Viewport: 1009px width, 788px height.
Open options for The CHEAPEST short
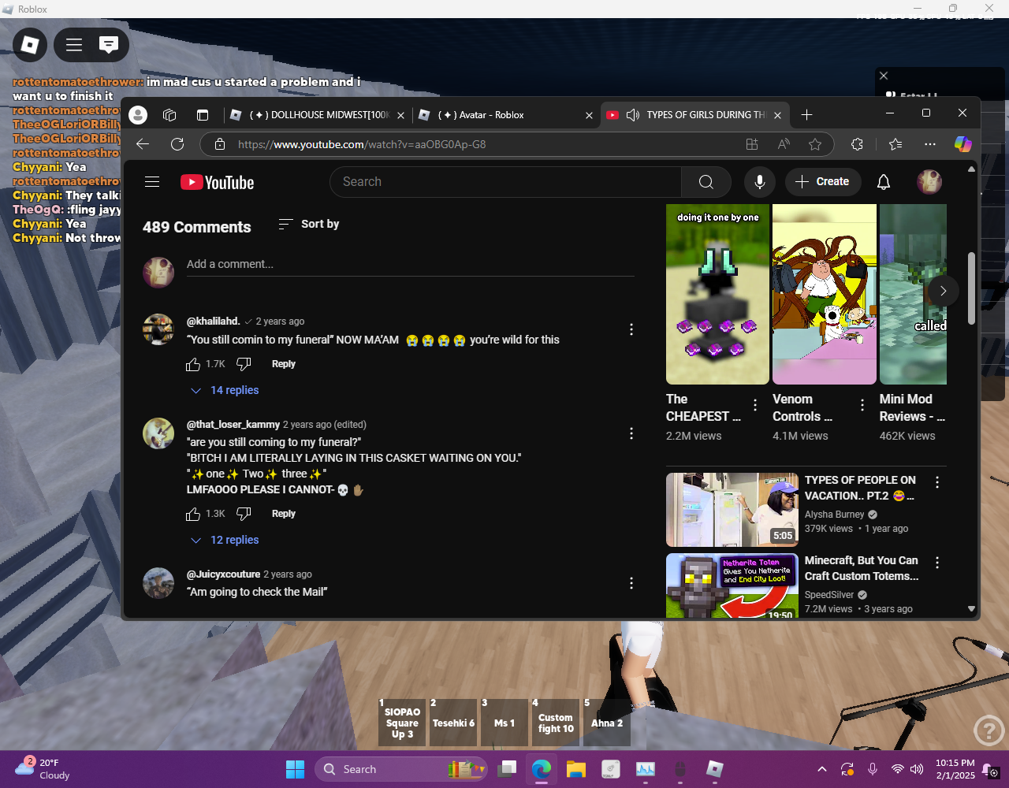[x=755, y=405]
